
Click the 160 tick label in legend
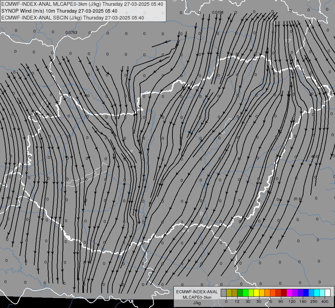[x=303, y=301]
